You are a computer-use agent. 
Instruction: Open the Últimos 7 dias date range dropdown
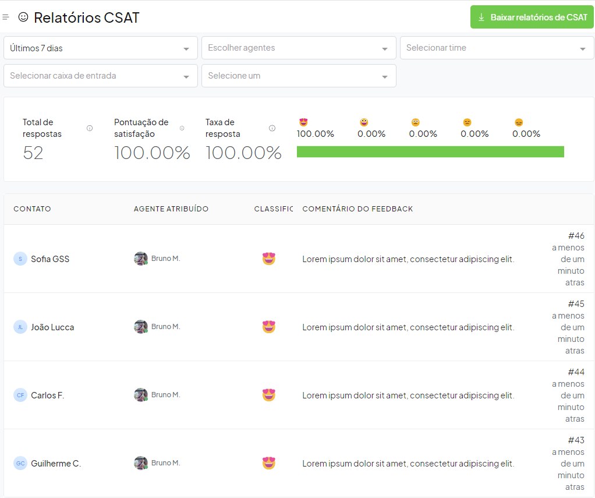[x=101, y=48]
